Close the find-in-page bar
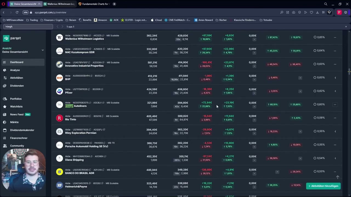The height and width of the screenshot is (197, 351). tap(346, 27)
